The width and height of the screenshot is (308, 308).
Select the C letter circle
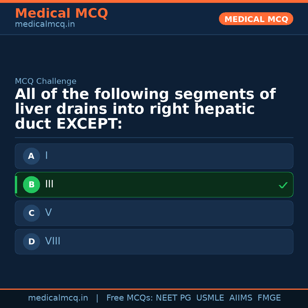point(31,213)
